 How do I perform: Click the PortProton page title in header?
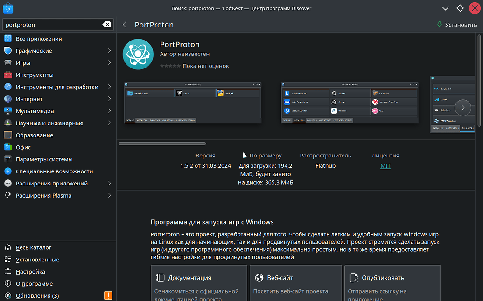pos(154,25)
